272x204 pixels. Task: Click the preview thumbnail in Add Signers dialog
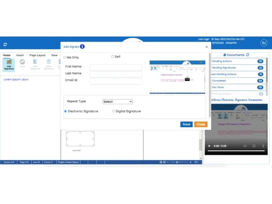pyautogui.click(x=177, y=77)
